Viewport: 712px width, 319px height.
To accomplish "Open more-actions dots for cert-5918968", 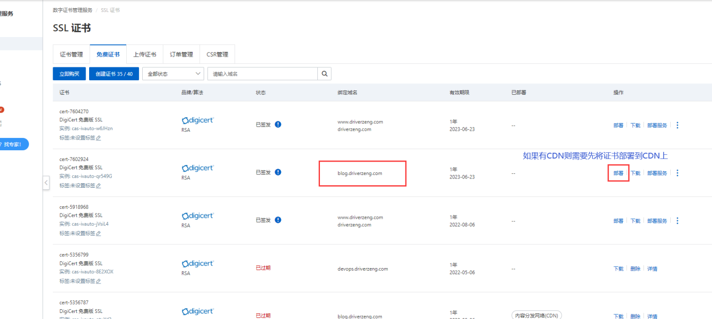I will click(677, 221).
